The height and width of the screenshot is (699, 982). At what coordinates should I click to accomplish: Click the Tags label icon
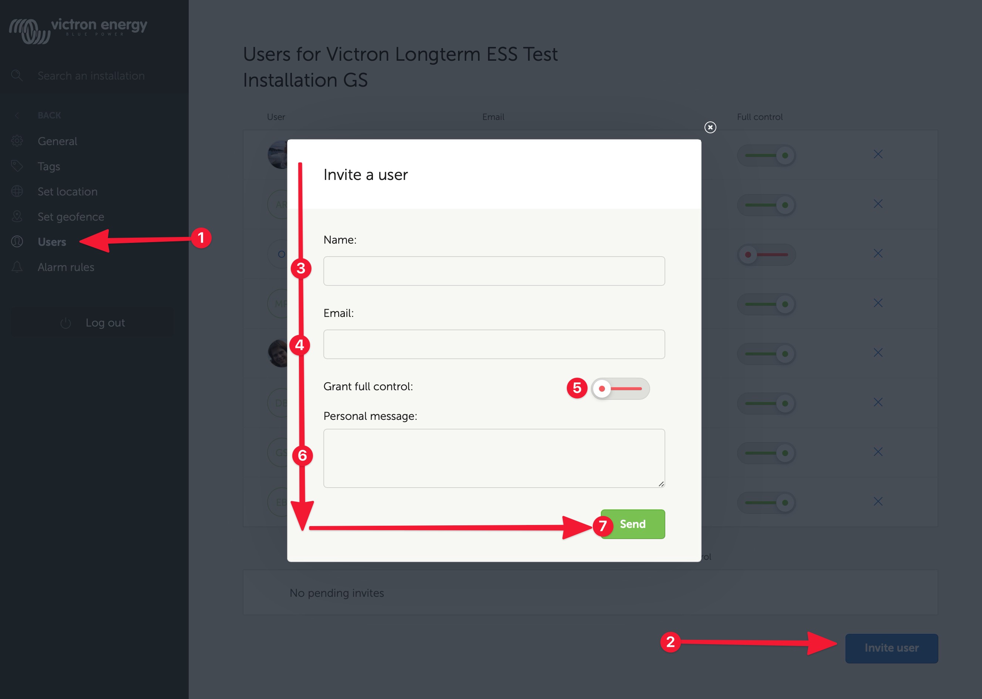17,166
